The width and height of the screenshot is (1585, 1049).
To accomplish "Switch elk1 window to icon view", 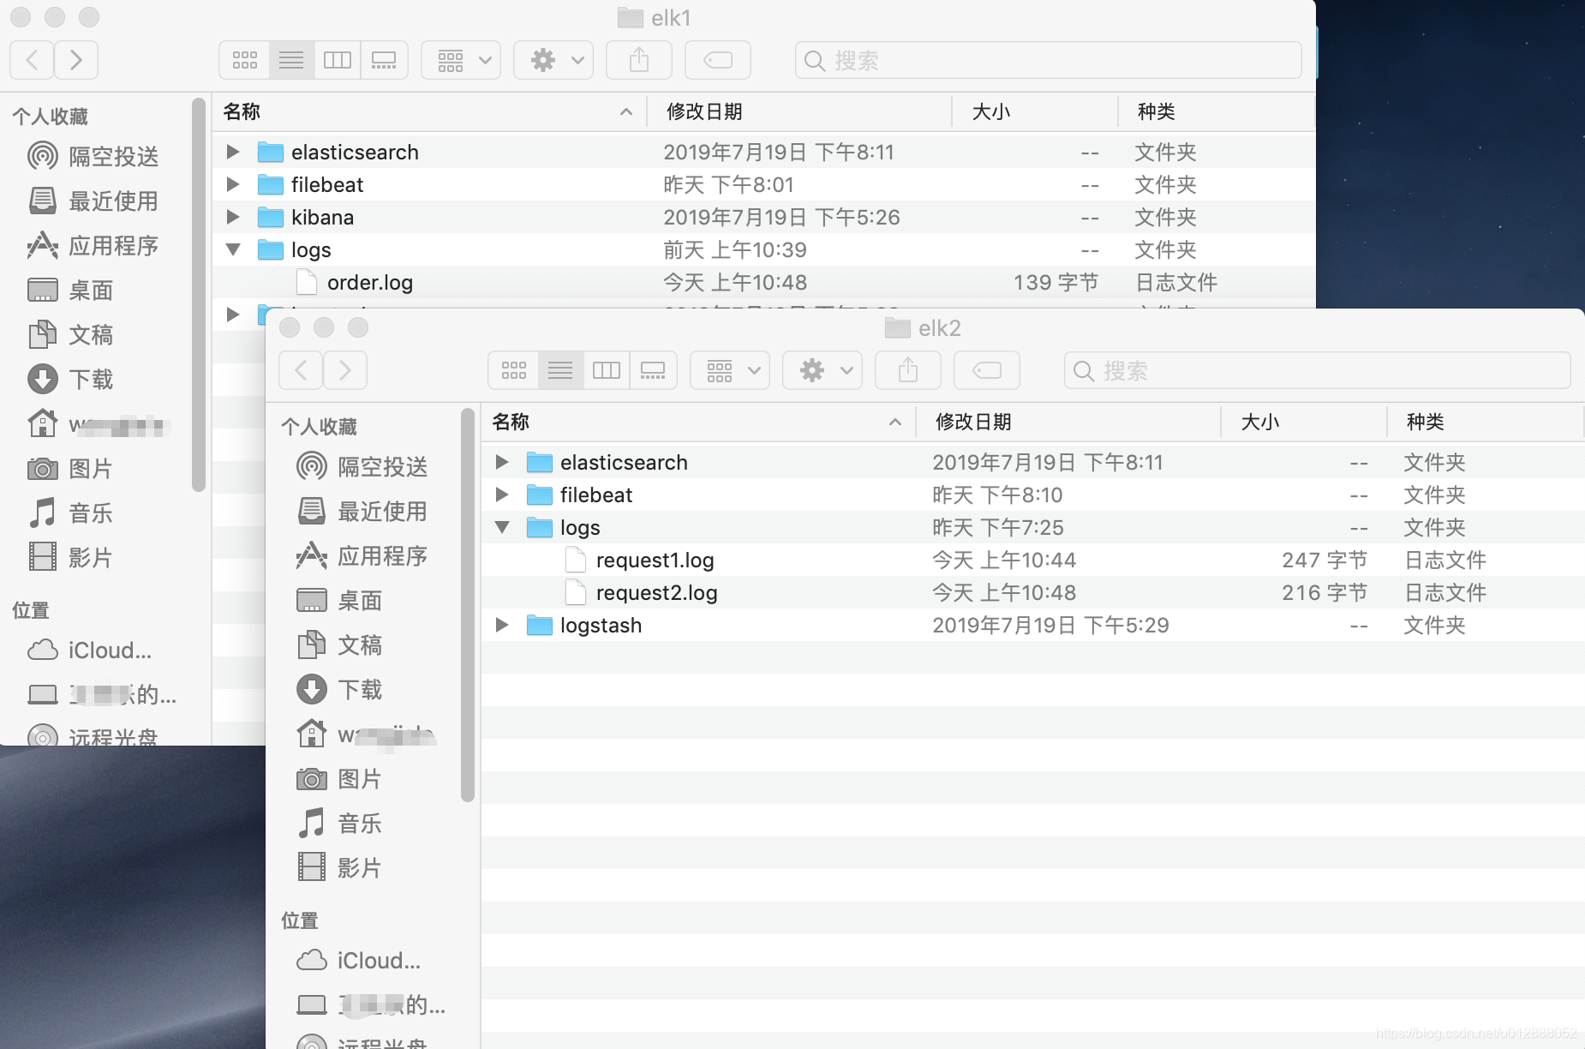I will pos(245,60).
